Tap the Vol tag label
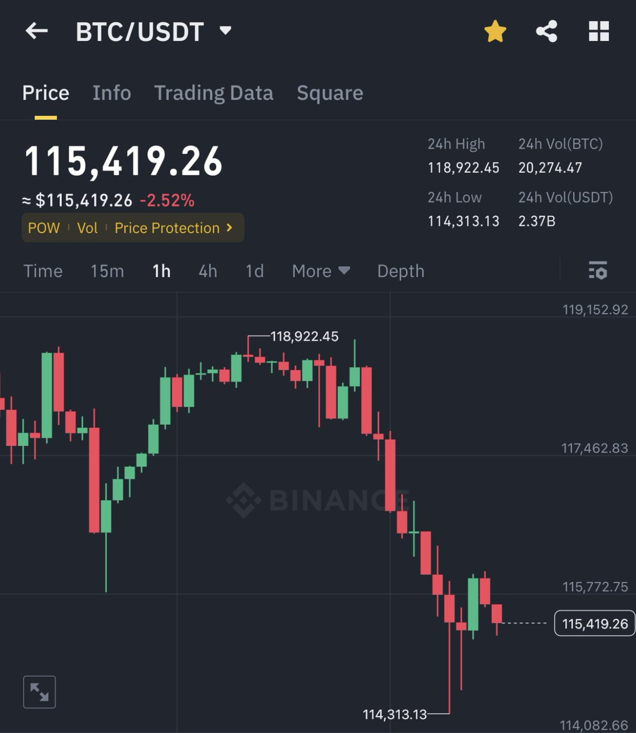 [x=87, y=228]
